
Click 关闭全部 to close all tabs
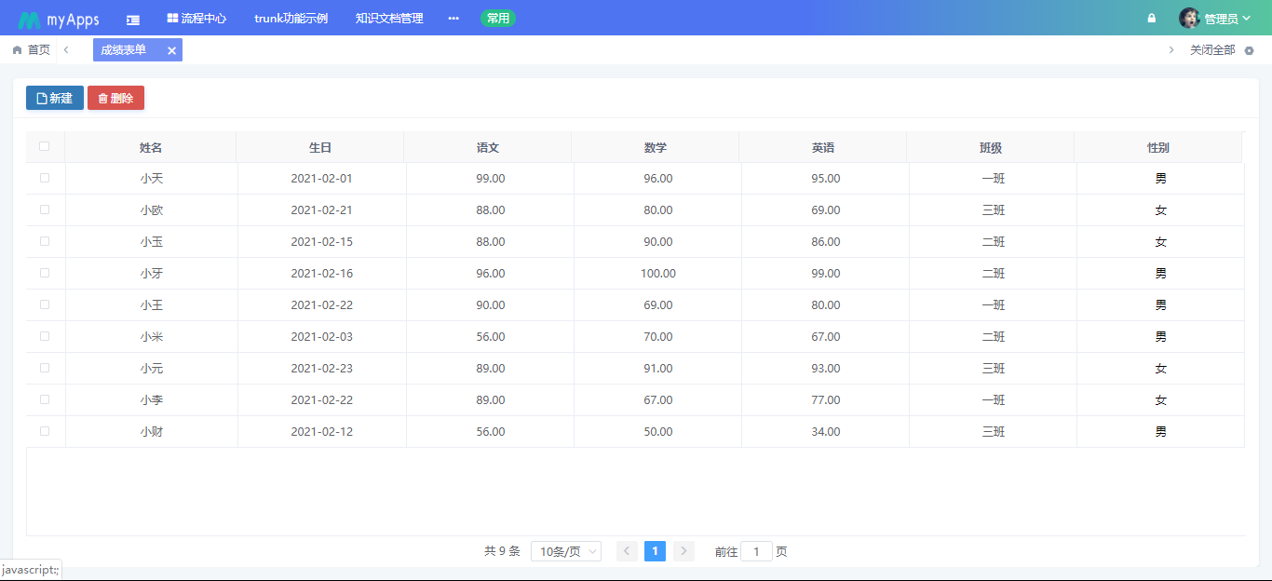coord(1212,50)
